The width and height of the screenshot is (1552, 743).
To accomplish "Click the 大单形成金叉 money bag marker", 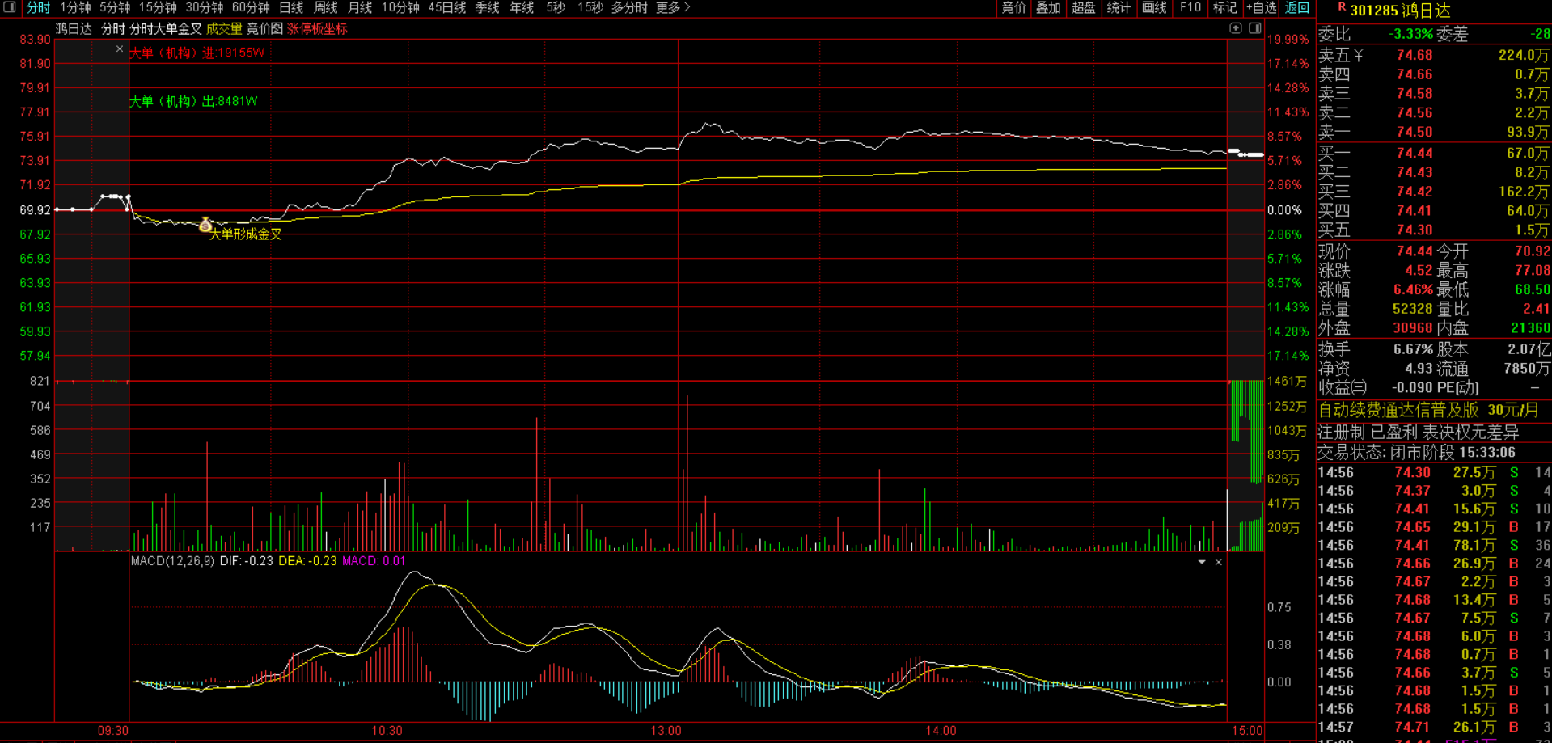I will tap(205, 225).
